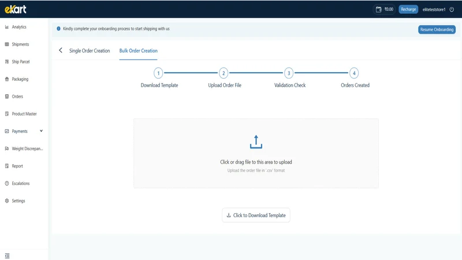This screenshot has width=462, height=260.
Task: Select step 3 Validation Check circle
Action: [x=289, y=73]
